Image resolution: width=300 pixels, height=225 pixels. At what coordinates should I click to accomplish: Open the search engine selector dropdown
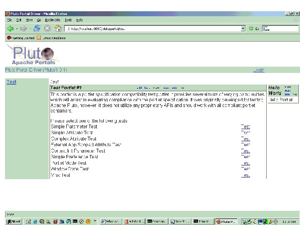tap(266, 29)
